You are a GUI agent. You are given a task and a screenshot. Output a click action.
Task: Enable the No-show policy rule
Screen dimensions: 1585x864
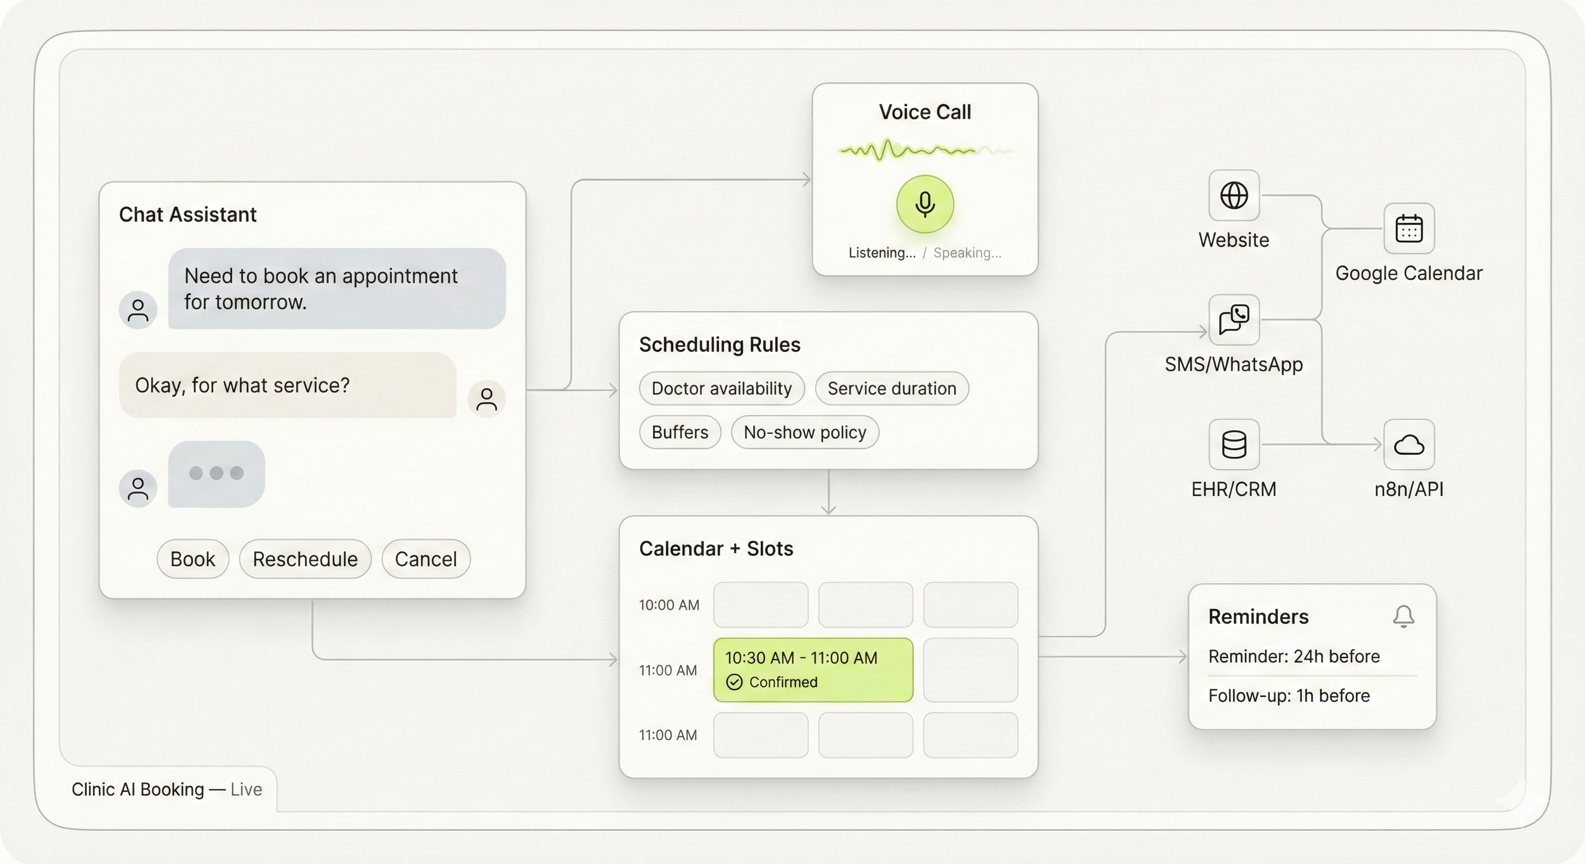(x=804, y=433)
